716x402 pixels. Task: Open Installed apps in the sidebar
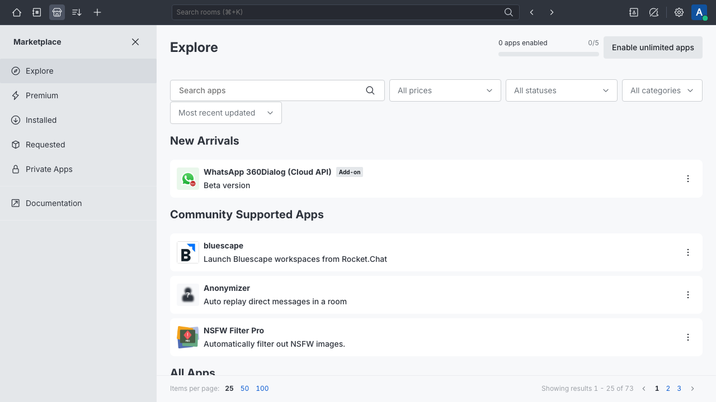(x=78, y=120)
